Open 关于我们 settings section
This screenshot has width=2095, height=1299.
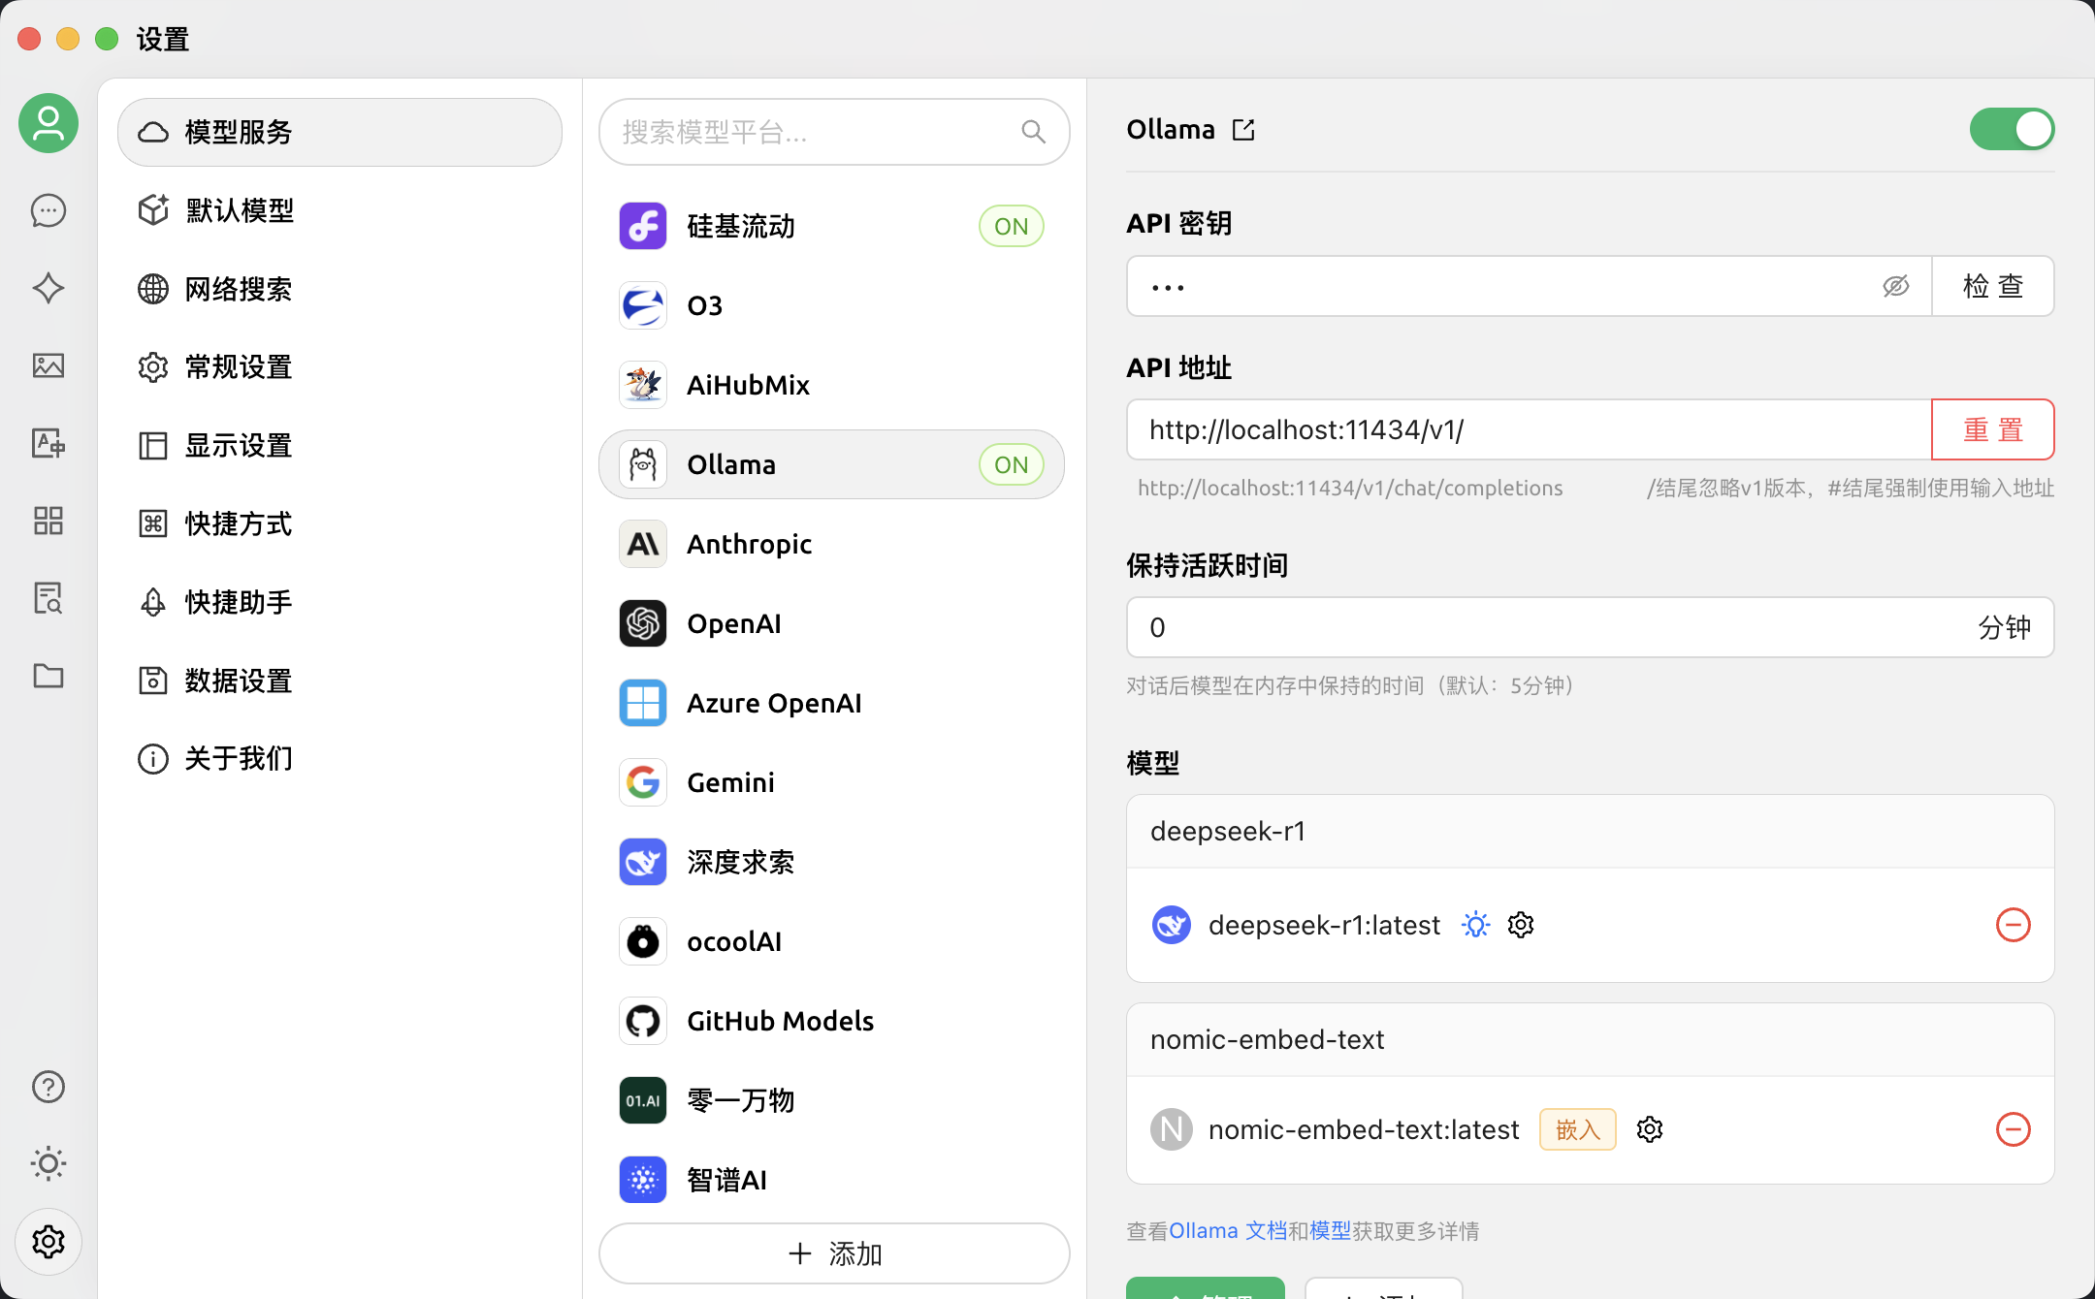(339, 758)
